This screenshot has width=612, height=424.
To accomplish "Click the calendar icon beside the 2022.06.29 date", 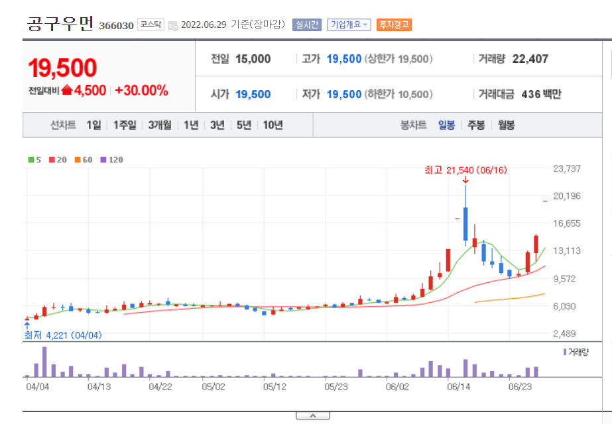I will pyautogui.click(x=173, y=25).
